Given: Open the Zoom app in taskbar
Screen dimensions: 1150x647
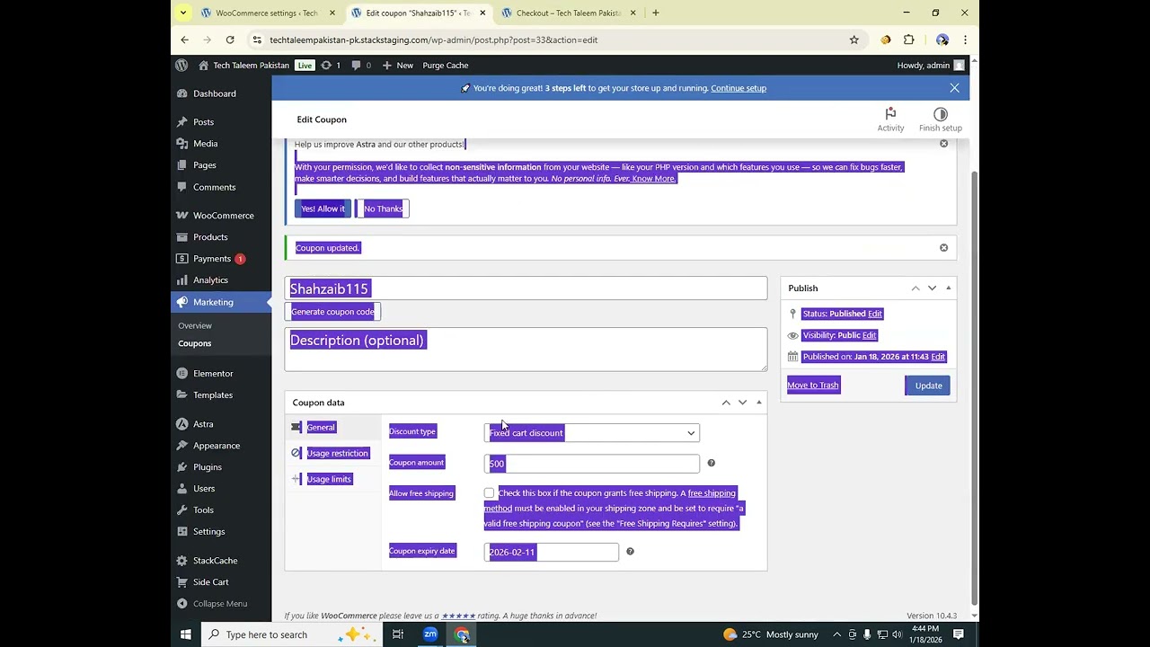Looking at the screenshot, I should point(430,634).
